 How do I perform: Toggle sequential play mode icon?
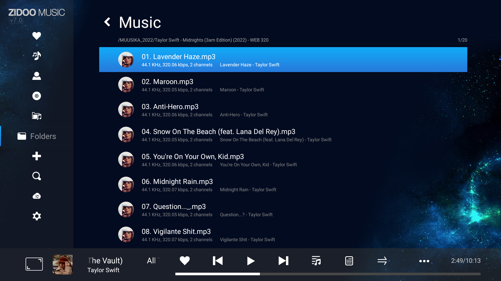382,261
